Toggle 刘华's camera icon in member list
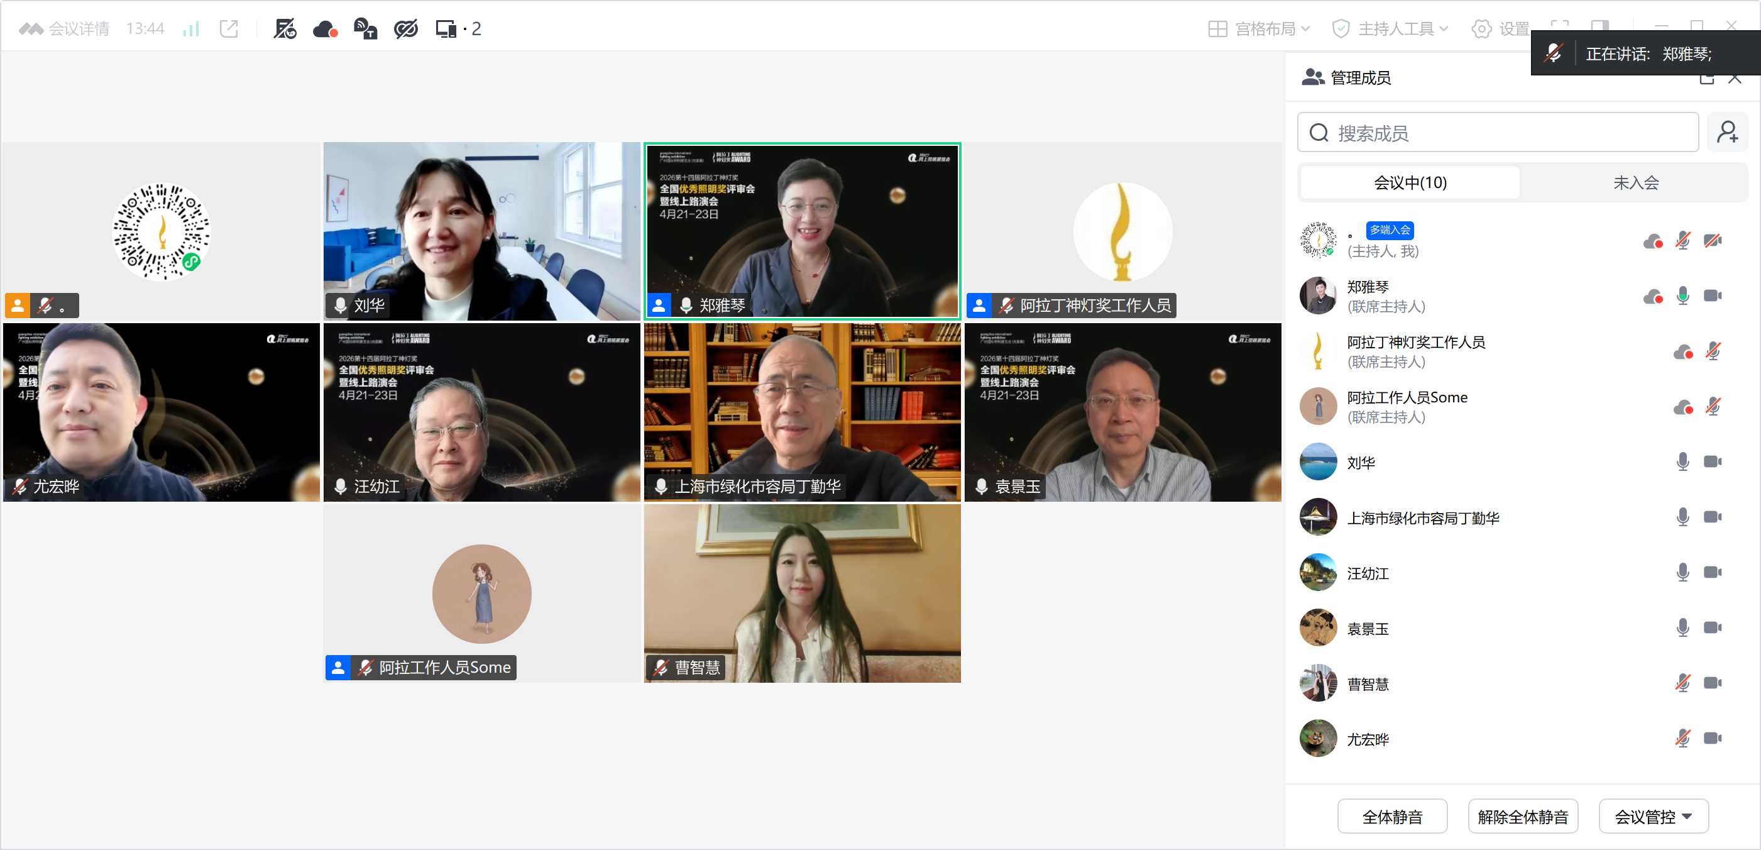The height and width of the screenshot is (850, 1761). (1713, 461)
